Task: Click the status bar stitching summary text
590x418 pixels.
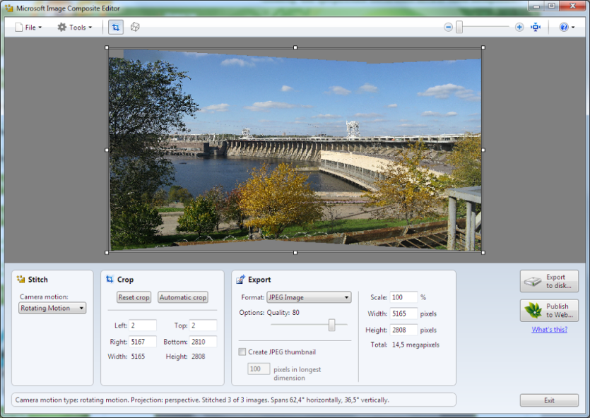Action: coord(202,400)
